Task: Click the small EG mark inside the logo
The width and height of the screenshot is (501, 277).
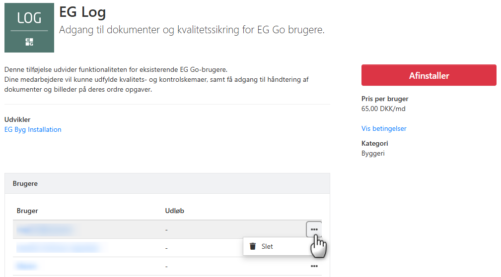Action: click(29, 42)
